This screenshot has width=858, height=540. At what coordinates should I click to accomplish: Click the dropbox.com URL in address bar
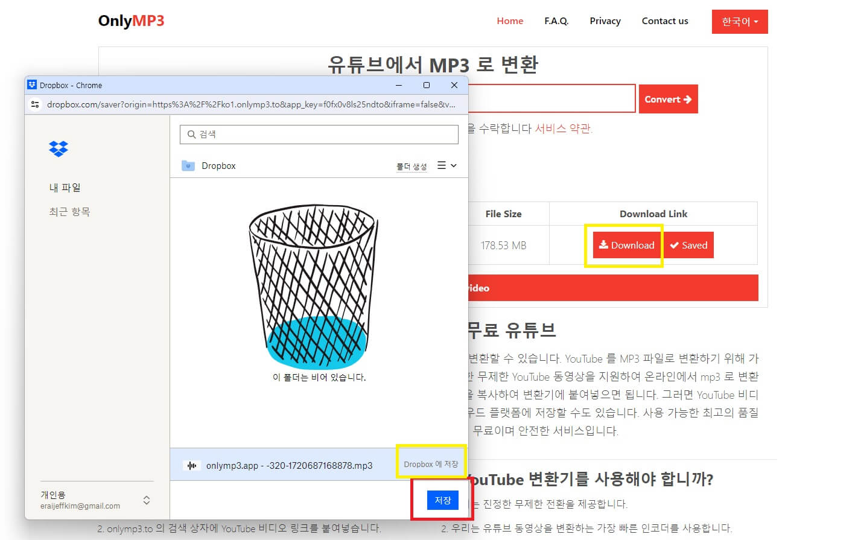[251, 104]
